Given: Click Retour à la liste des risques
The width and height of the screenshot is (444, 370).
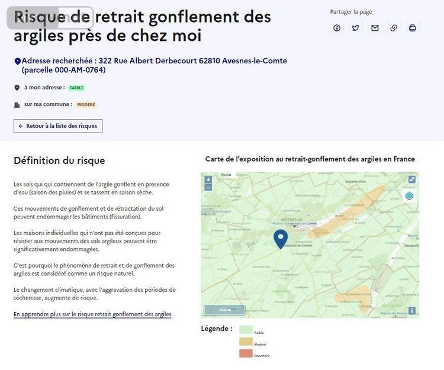Looking at the screenshot, I should 58,126.
